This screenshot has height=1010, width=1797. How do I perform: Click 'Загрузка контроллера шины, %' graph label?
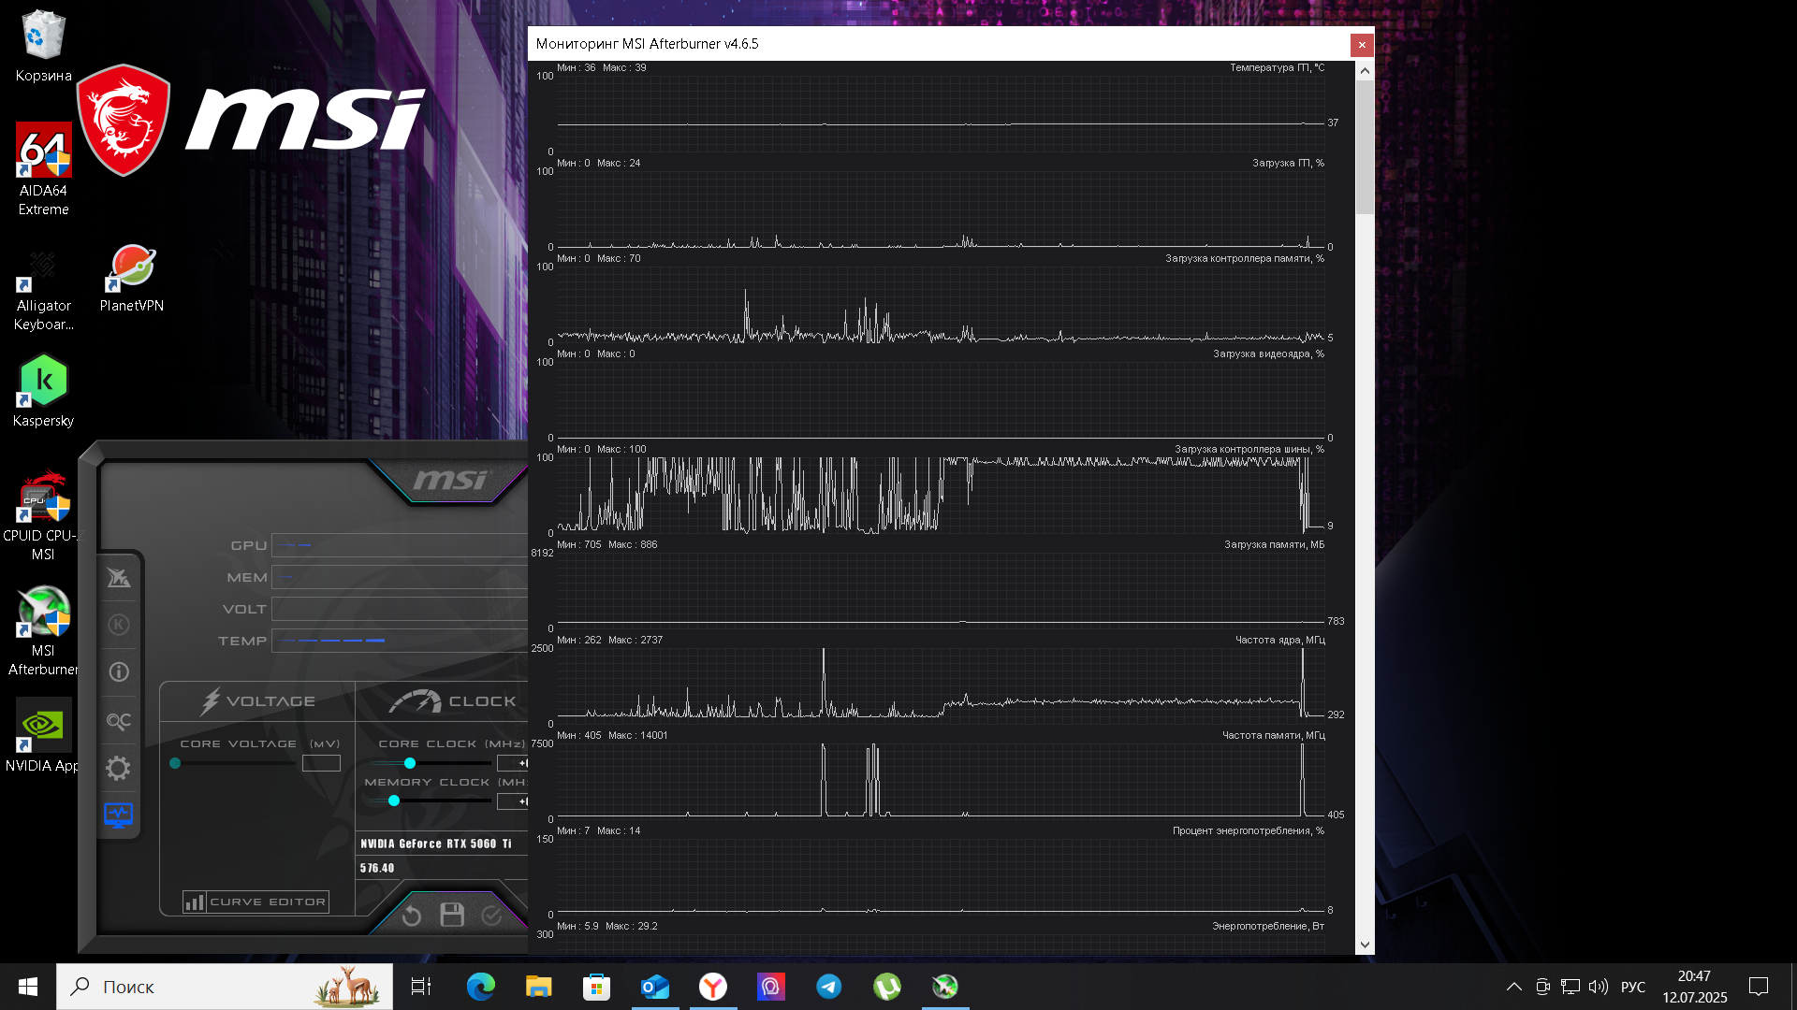point(1249,449)
